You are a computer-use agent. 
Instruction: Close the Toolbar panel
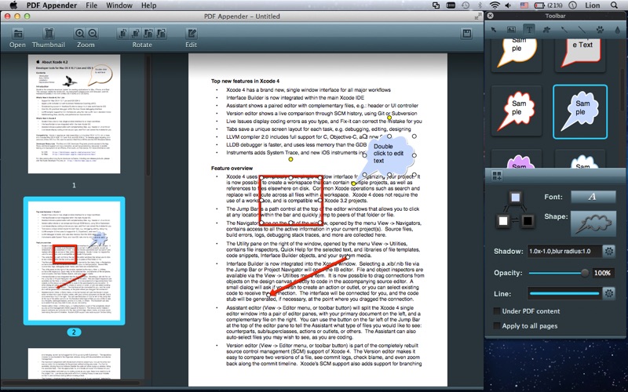click(490, 16)
